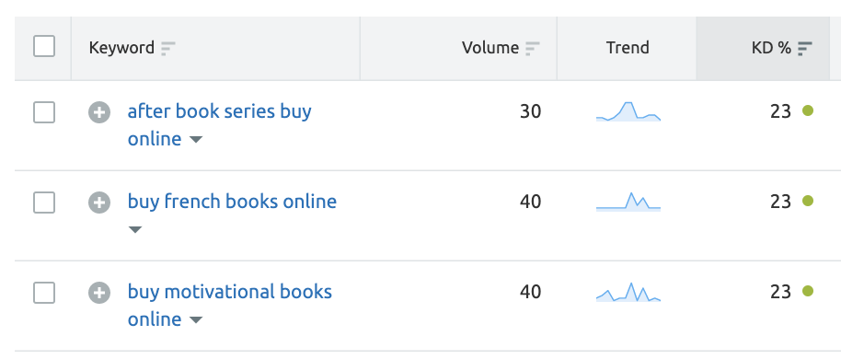Open dropdown arrow under 'buy french books online'

pos(135,230)
